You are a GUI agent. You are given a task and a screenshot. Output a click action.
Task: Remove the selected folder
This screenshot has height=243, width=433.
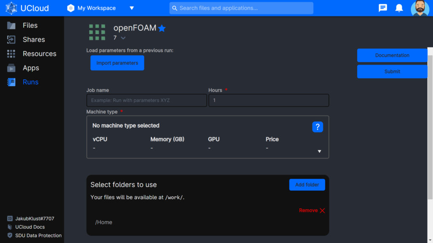pyautogui.click(x=312, y=211)
